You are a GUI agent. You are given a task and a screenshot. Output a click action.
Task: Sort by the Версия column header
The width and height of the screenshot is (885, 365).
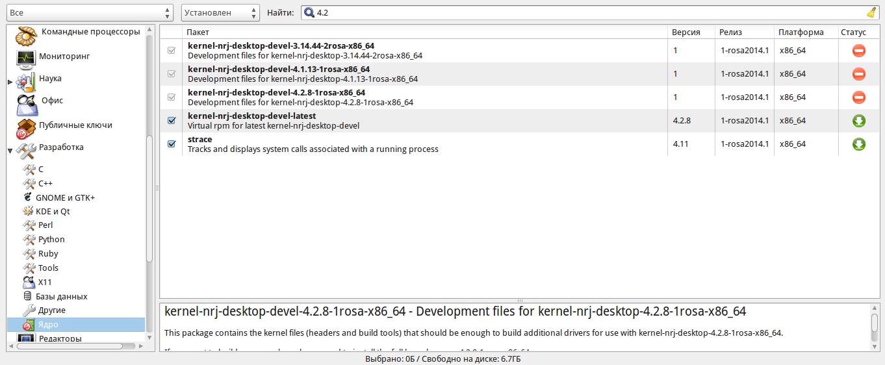pos(691,32)
